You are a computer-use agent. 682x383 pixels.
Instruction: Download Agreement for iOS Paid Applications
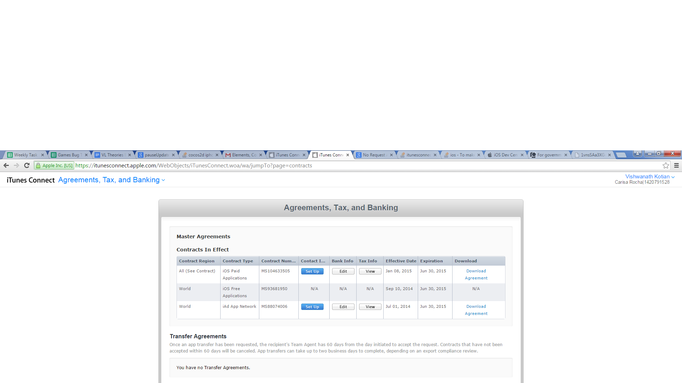click(476, 274)
